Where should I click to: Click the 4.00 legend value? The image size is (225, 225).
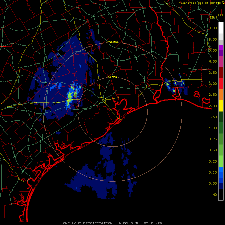(213, 61)
